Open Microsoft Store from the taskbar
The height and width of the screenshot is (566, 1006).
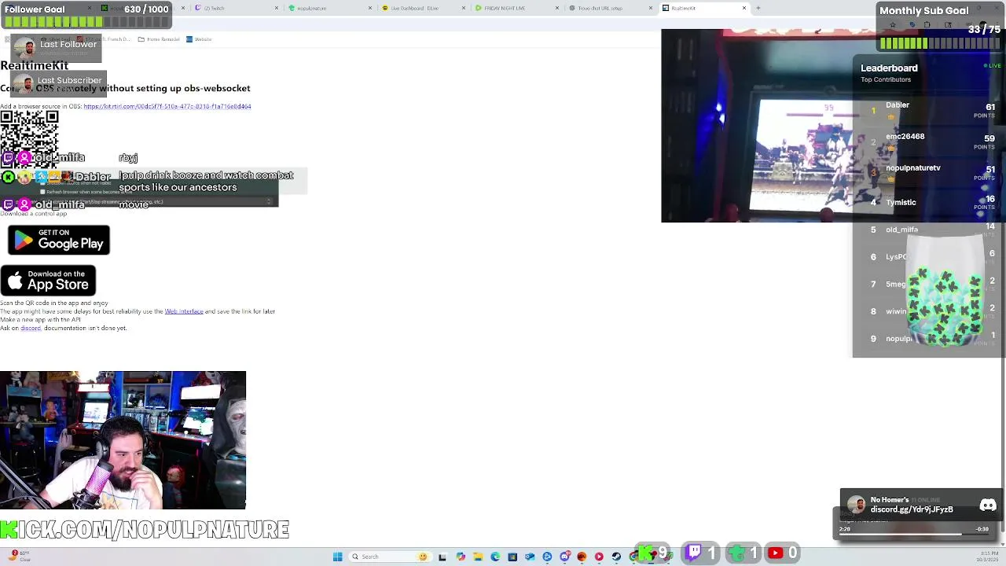(x=512, y=557)
